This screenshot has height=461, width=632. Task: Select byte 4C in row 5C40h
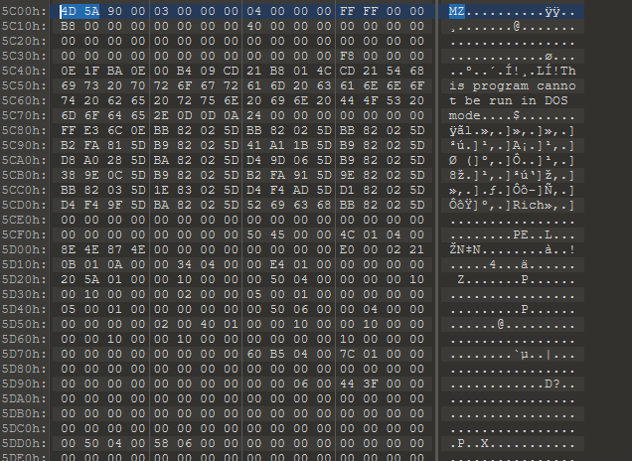pos(324,71)
